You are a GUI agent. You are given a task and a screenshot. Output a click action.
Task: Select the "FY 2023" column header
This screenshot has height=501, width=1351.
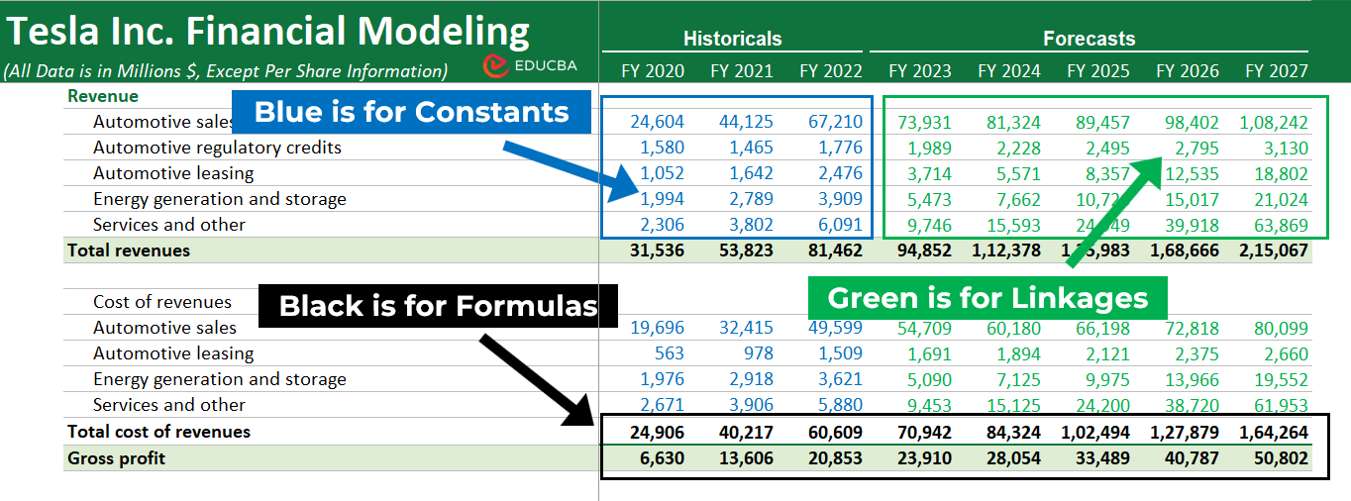coord(920,71)
